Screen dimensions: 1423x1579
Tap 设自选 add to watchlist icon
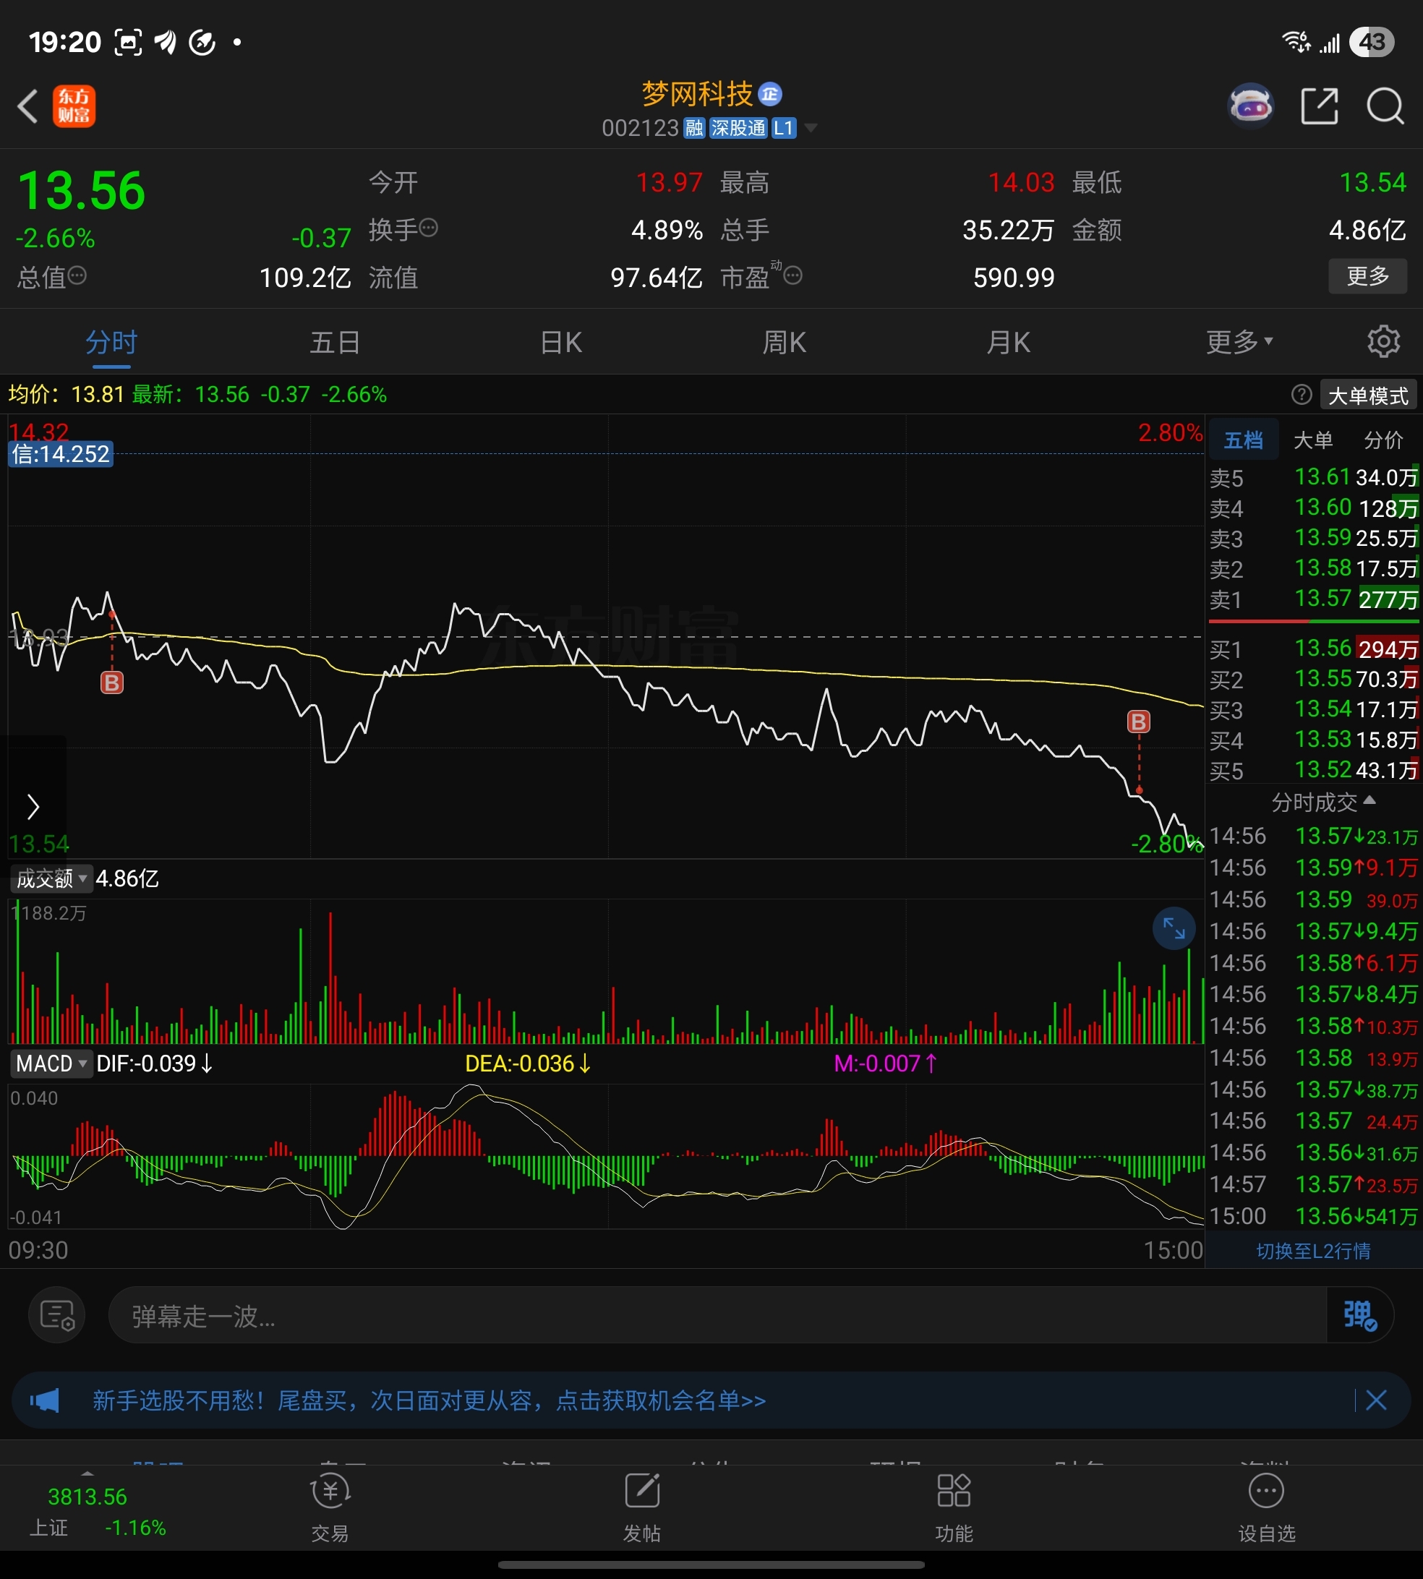click(1267, 1509)
